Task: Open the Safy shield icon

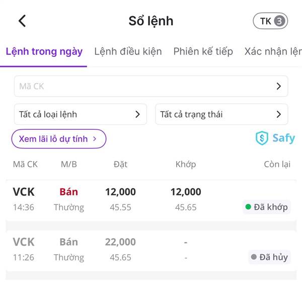Action: pyautogui.click(x=262, y=138)
